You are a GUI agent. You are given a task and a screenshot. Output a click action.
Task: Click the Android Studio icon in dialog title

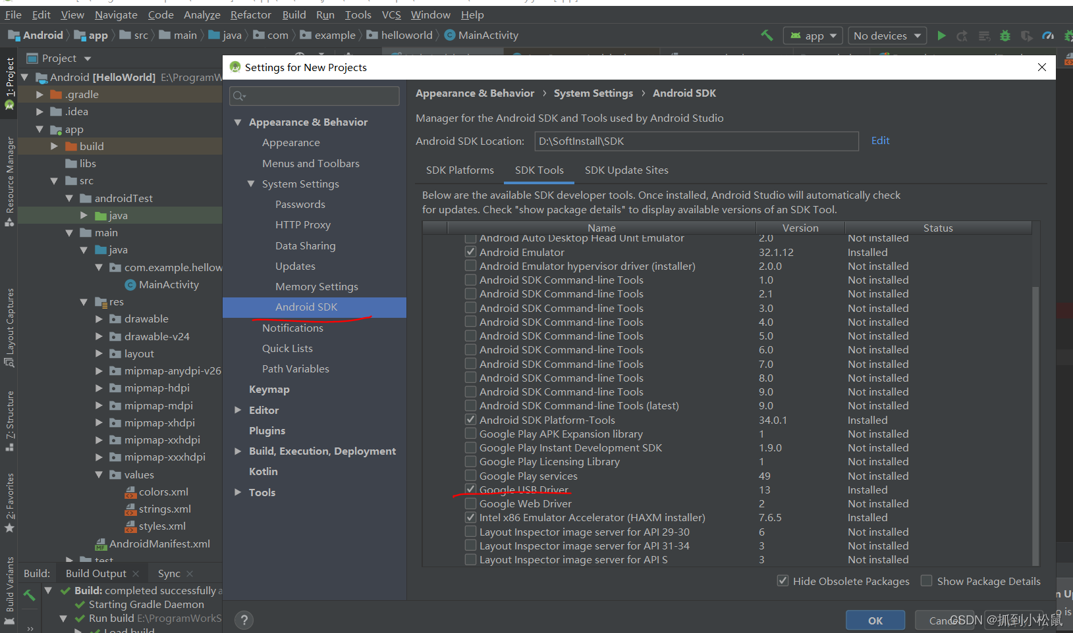click(235, 67)
